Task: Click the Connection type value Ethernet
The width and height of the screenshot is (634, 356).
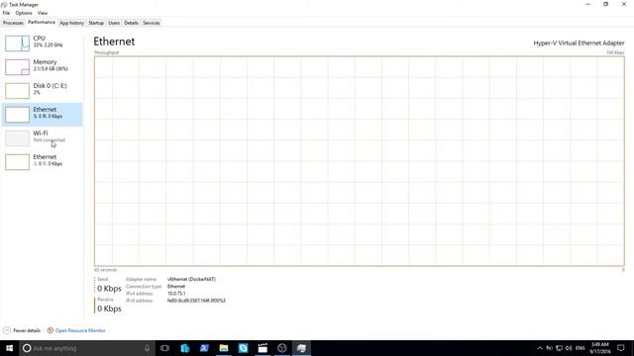Action: click(x=176, y=286)
